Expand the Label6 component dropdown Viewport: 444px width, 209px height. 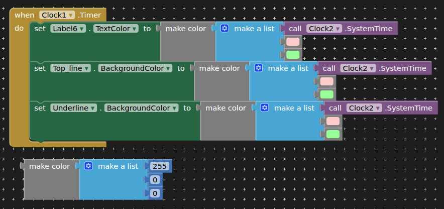[x=68, y=29]
